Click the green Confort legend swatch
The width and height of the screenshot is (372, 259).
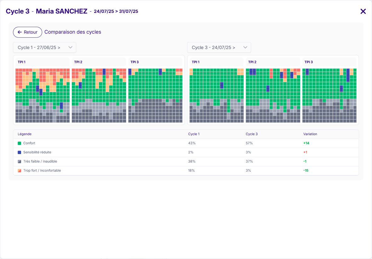click(20, 143)
